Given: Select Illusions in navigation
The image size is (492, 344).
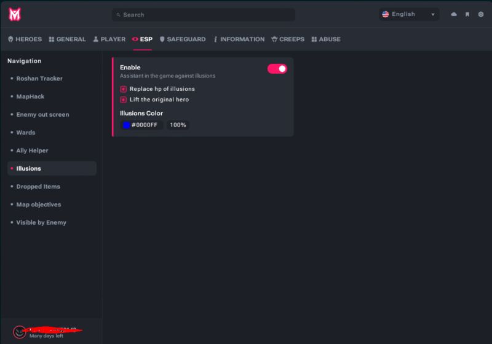Looking at the screenshot, I should (52, 168).
